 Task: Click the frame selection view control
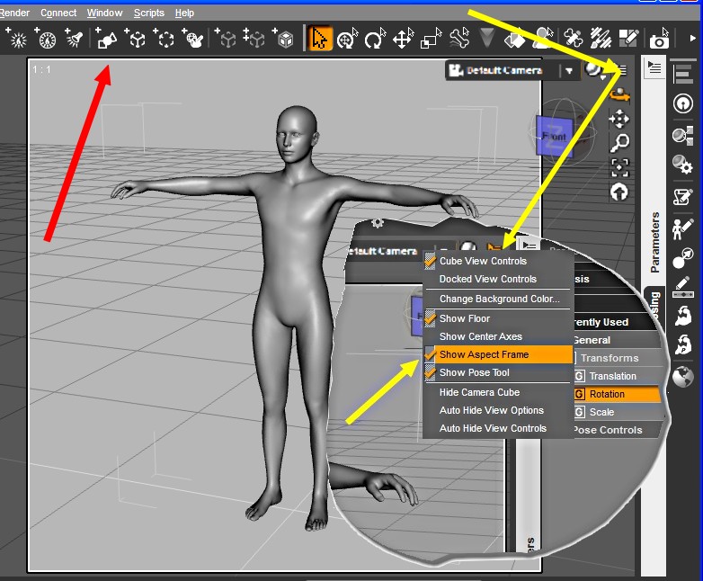[619, 168]
